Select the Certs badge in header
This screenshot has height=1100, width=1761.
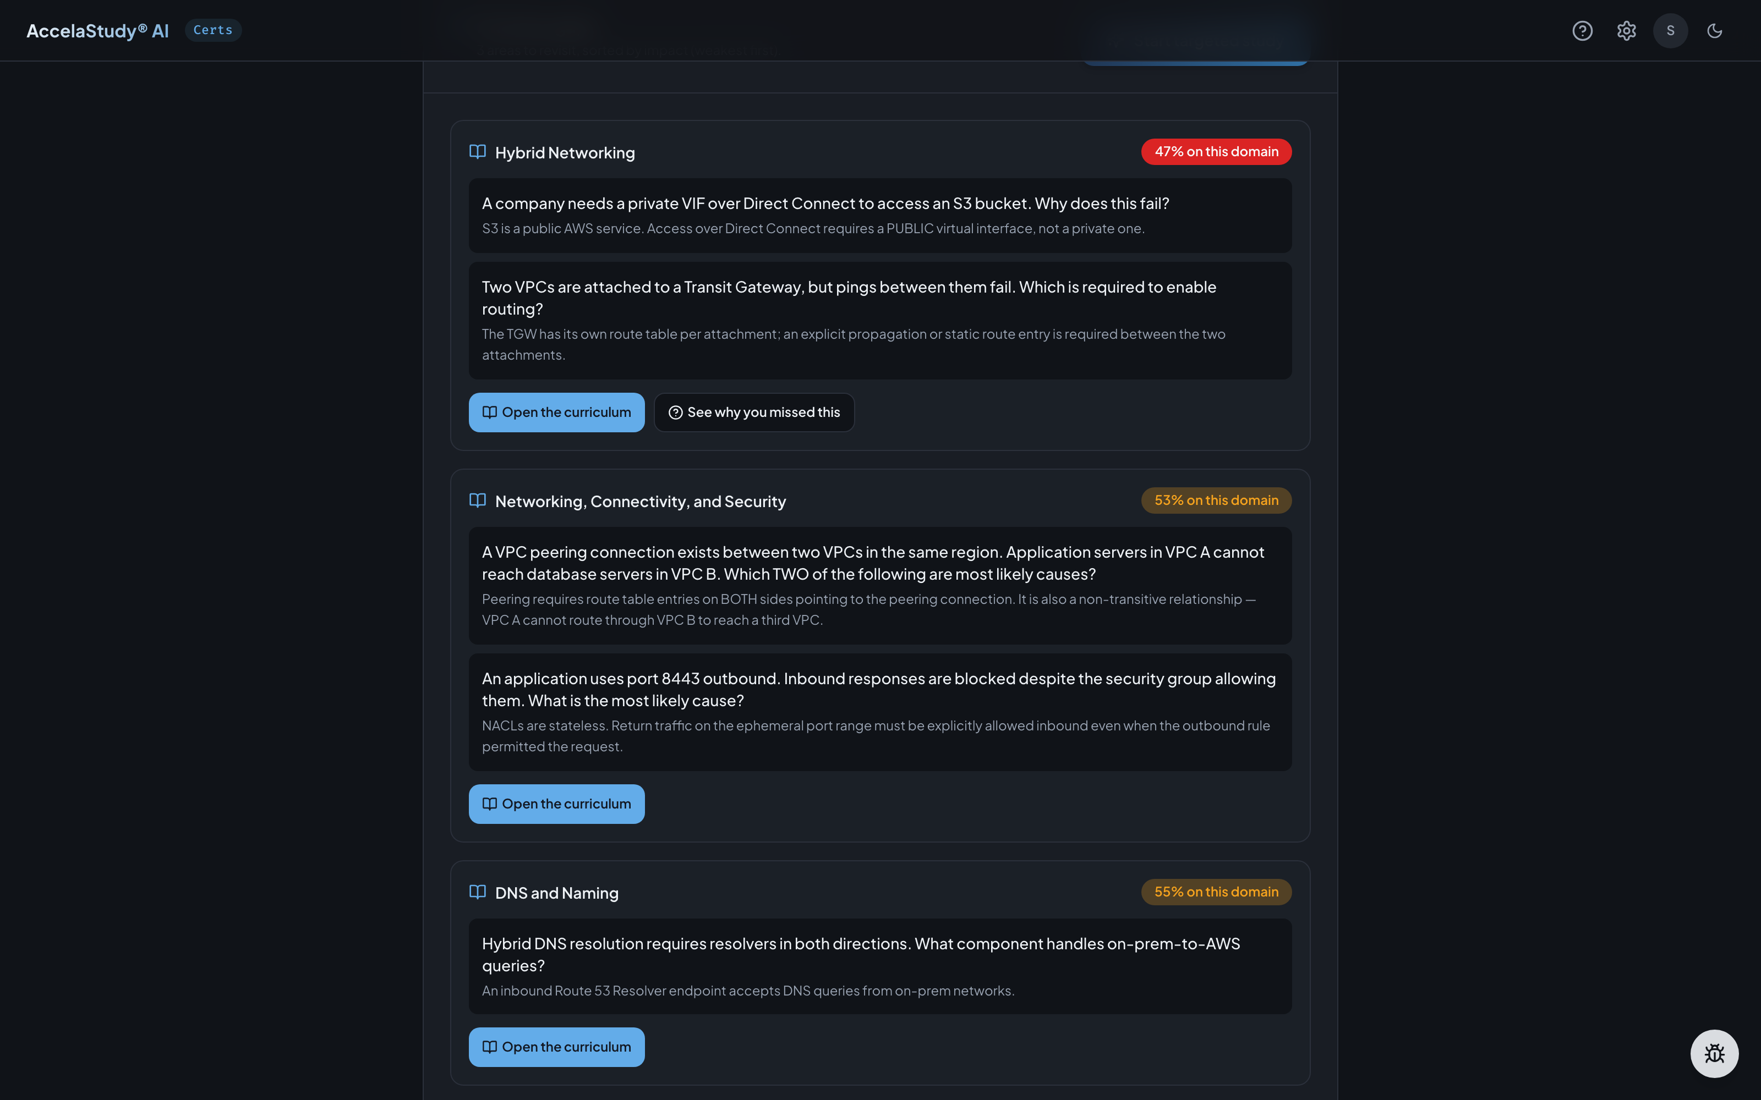[212, 31]
